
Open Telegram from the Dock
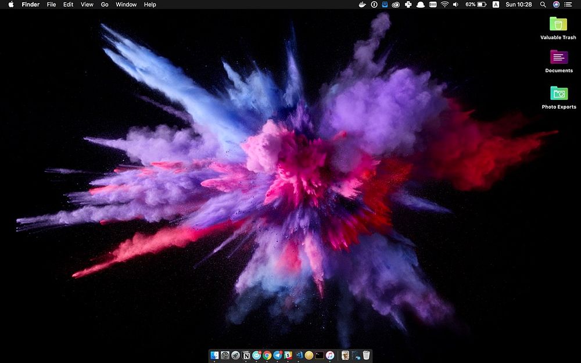pos(278,355)
